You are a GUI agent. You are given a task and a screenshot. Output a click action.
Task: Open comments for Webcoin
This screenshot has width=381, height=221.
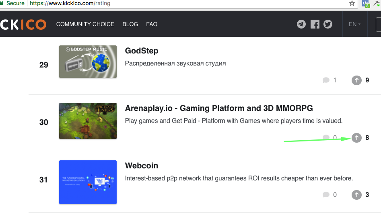[330, 194]
